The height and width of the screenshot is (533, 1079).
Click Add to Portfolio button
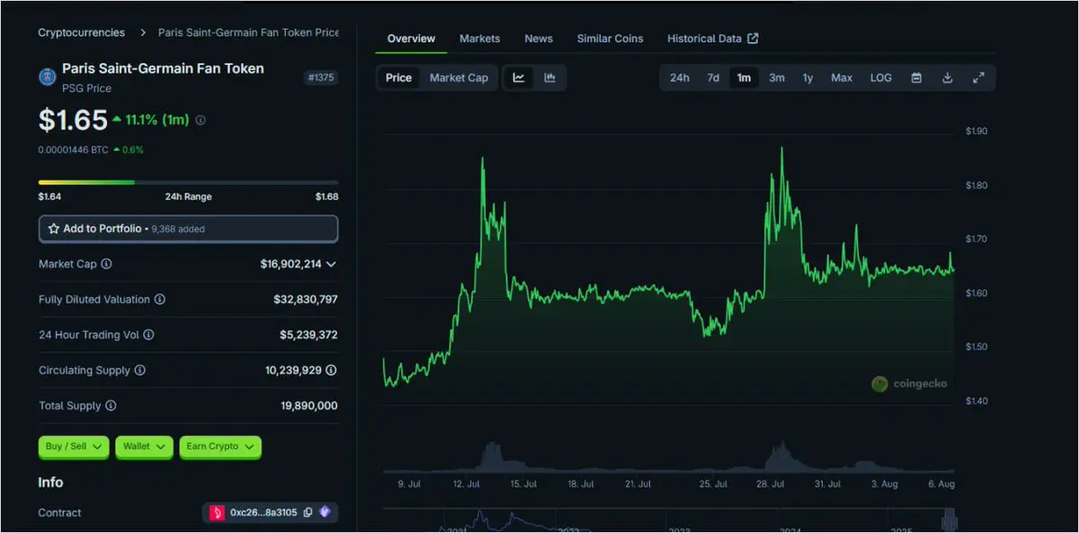click(x=188, y=229)
